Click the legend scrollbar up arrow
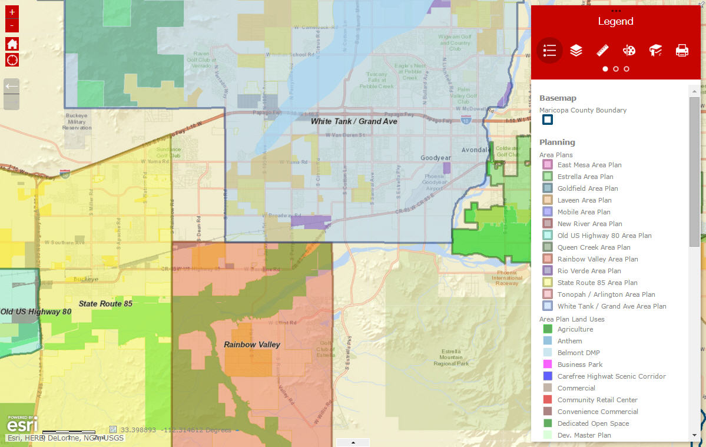 tap(694, 91)
